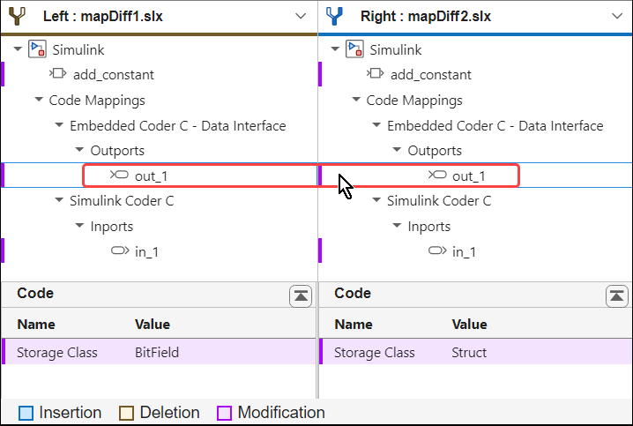The width and height of the screenshot is (633, 426).
Task: Select out_1 in the left tree
Action: tap(151, 176)
